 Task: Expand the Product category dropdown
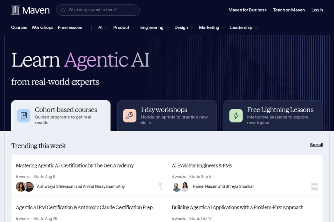[x=124, y=28]
